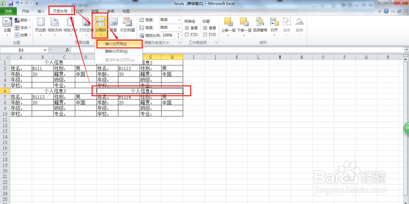Open the Margins (页边距) menu

point(40,27)
